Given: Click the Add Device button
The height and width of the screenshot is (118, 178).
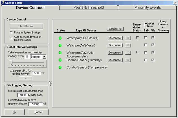Looking at the screenshot, I should [x=27, y=26].
